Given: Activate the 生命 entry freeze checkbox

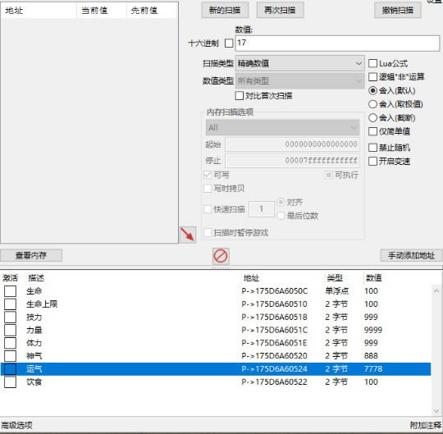Looking at the screenshot, I should [10, 291].
